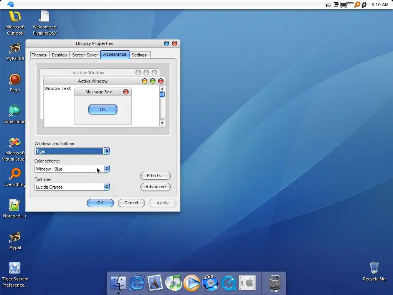This screenshot has height=295, width=393.
Task: Select the Recycle Bin desktop icon
Action: [x=374, y=272]
